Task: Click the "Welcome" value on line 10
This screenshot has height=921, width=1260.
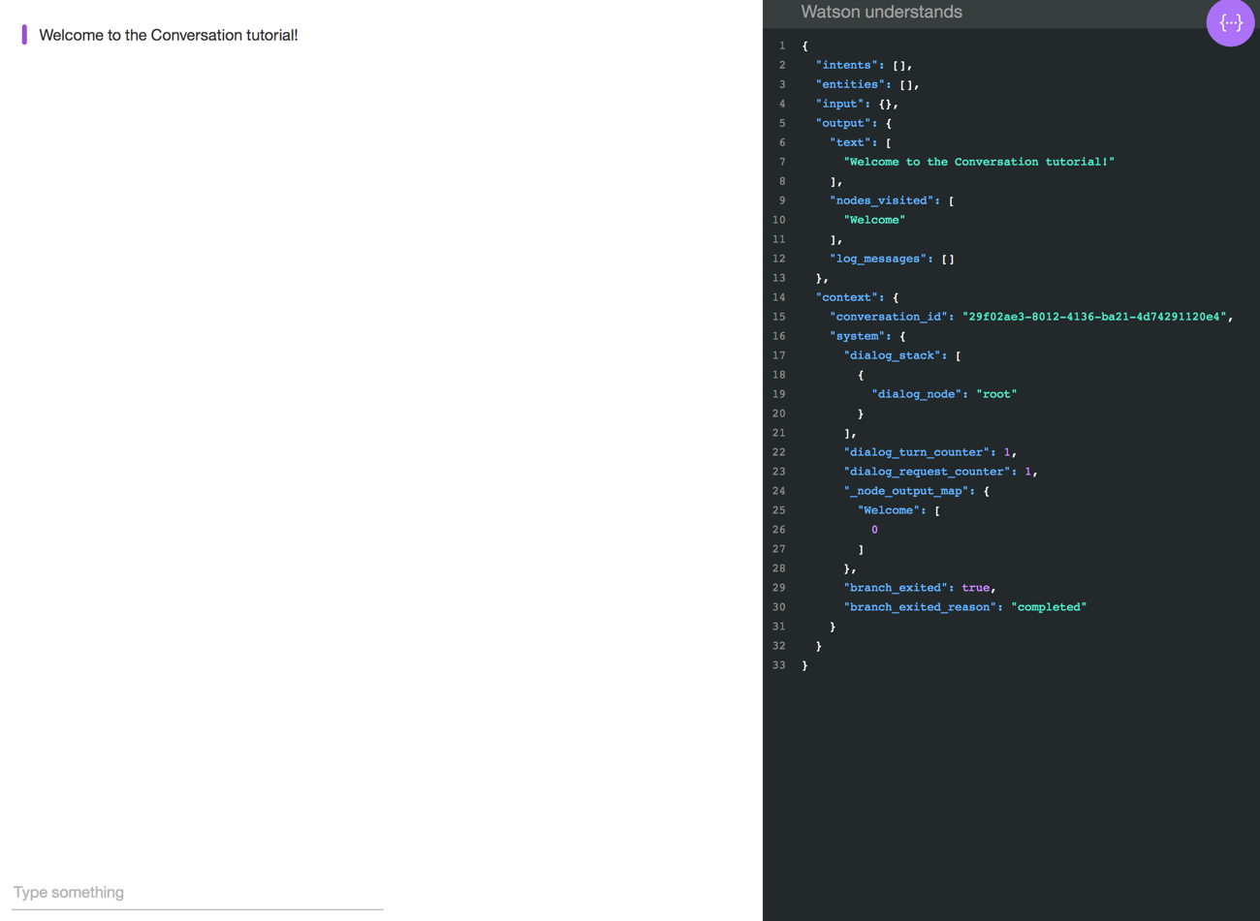Action: 874,220
